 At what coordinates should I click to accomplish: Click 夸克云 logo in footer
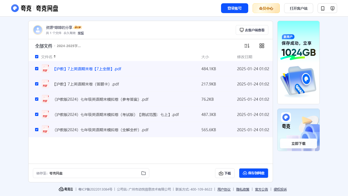click(66, 189)
